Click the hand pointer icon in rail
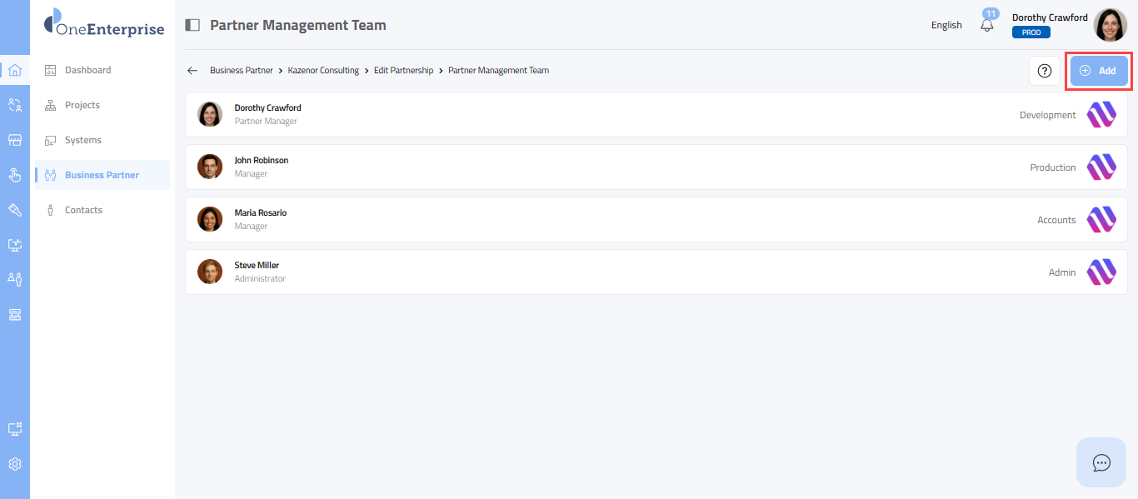This screenshot has width=1138, height=499. 14,175
